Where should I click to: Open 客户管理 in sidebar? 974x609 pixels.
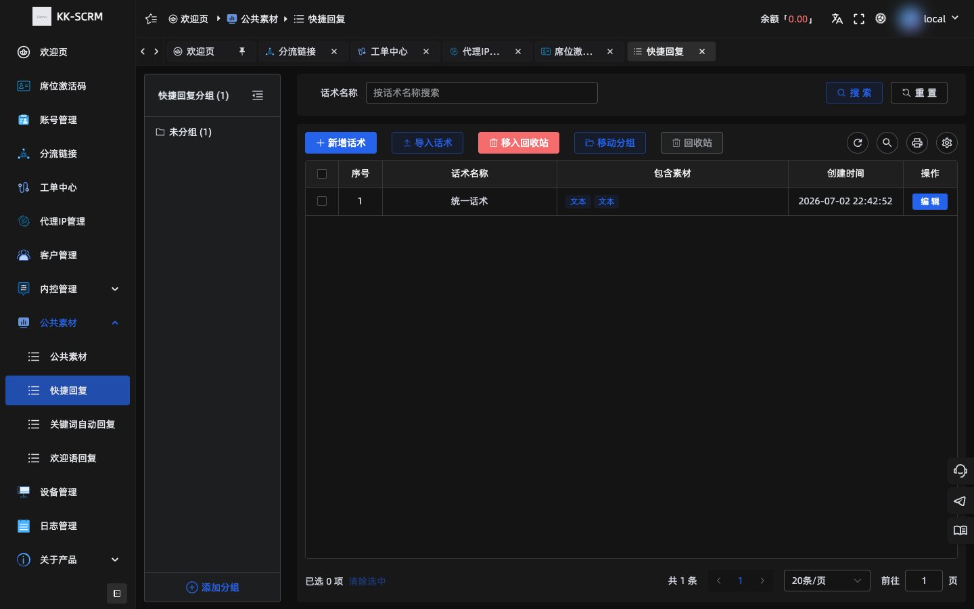(x=68, y=255)
